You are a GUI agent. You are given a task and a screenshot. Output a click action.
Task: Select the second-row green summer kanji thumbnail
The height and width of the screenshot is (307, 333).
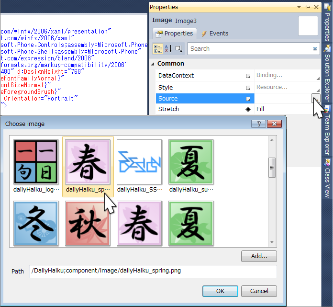pyautogui.click(x=191, y=223)
